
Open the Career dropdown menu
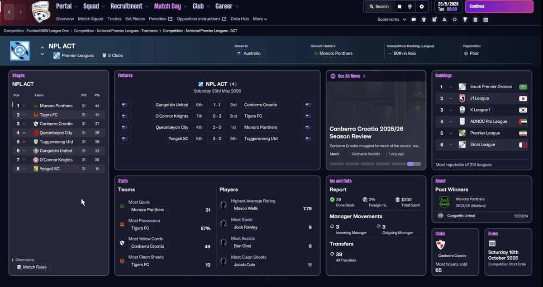point(227,6)
